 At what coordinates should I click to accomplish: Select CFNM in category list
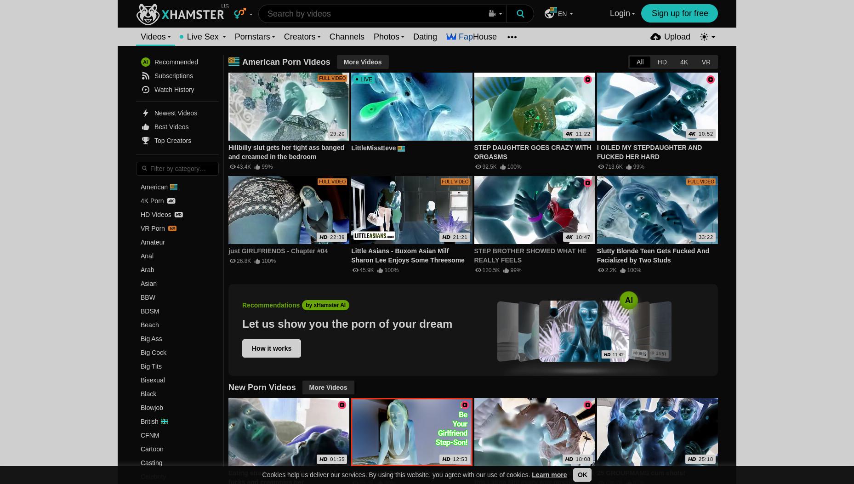pos(150,435)
